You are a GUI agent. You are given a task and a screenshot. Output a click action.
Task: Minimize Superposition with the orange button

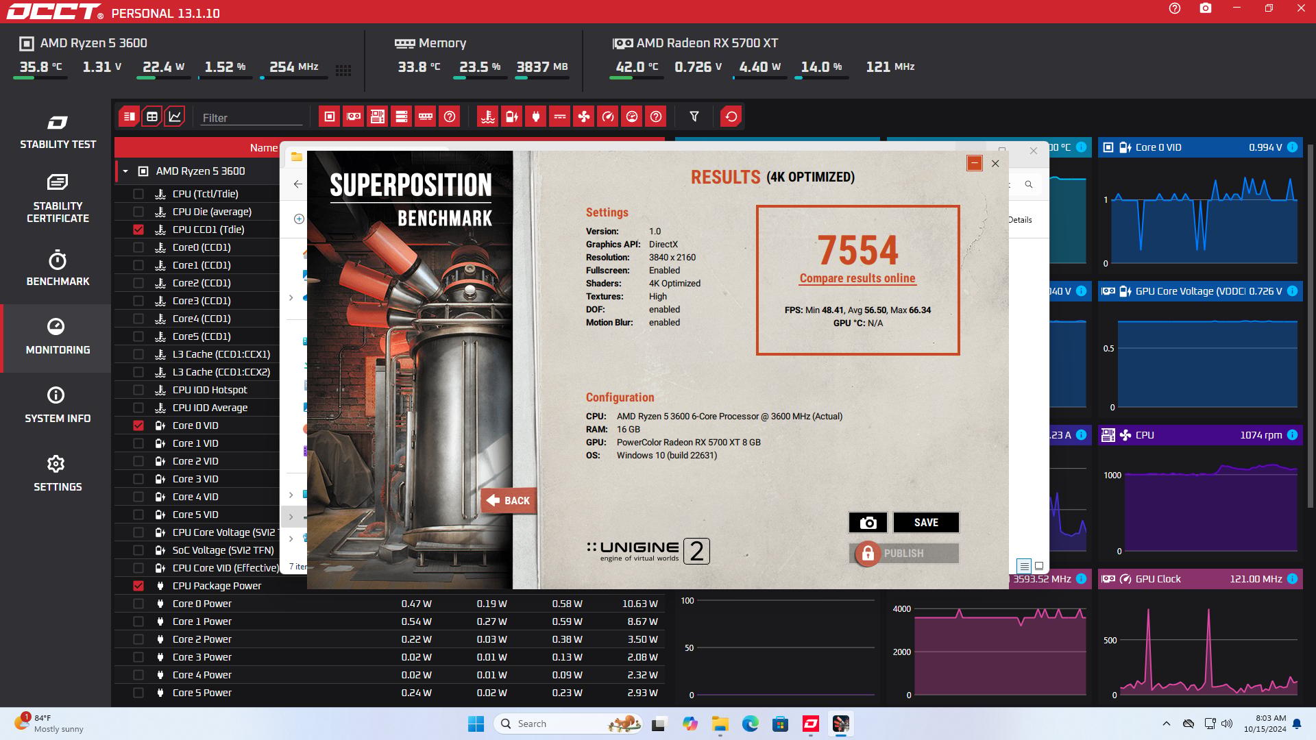975,163
